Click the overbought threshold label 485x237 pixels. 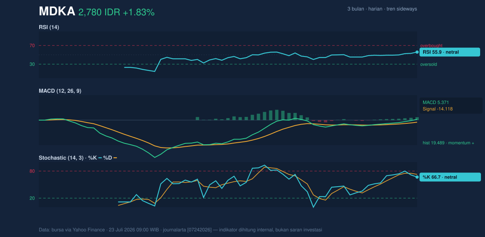[x=431, y=46]
